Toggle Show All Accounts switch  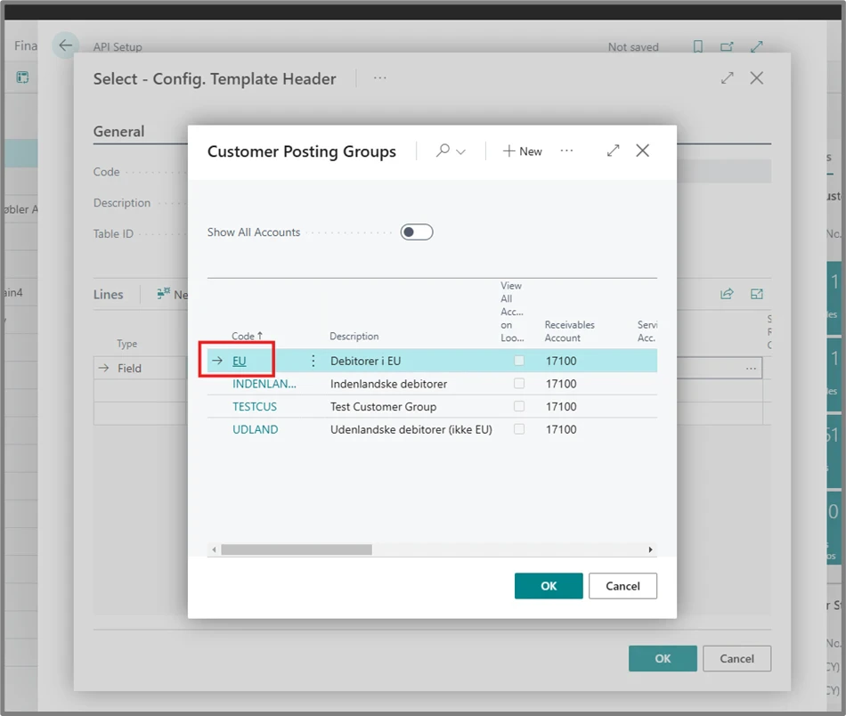[x=417, y=232]
